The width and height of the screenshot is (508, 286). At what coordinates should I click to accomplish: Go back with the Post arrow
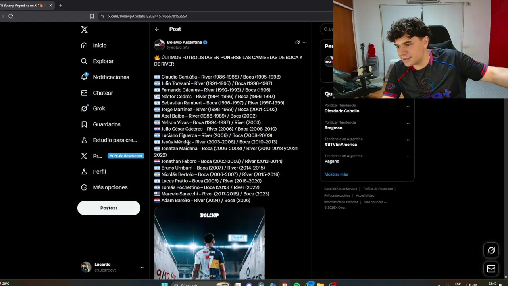pyautogui.click(x=157, y=29)
